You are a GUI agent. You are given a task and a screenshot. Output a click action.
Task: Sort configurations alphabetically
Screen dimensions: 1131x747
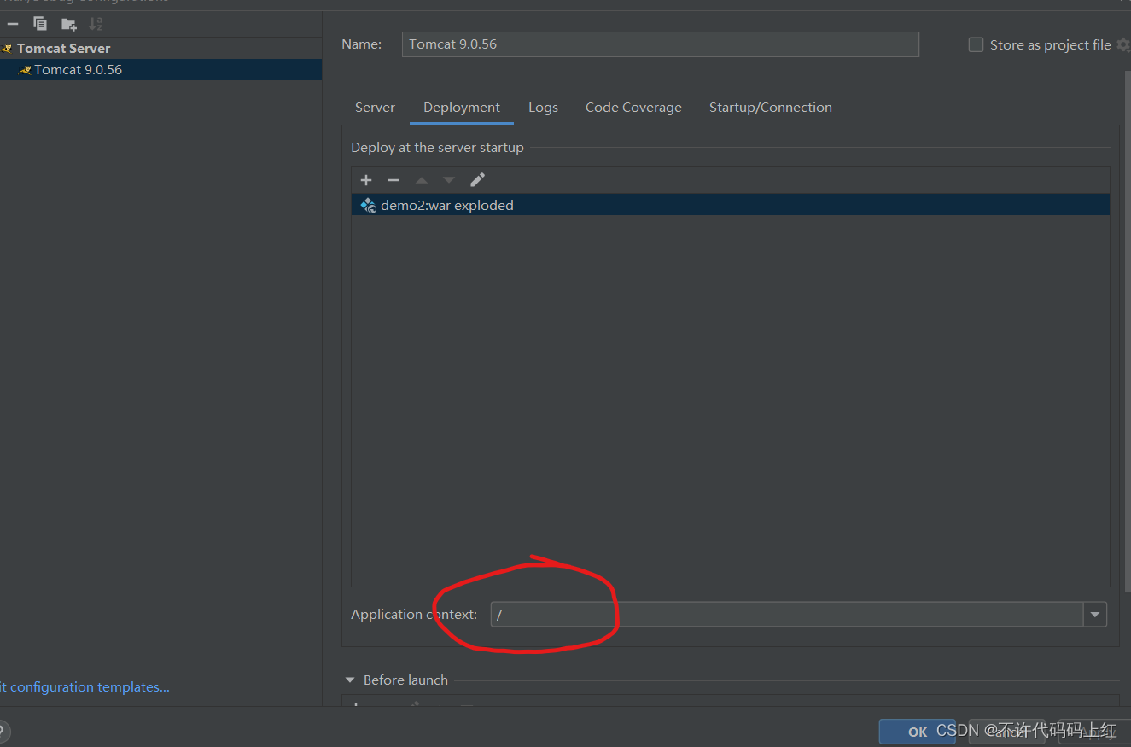96,24
